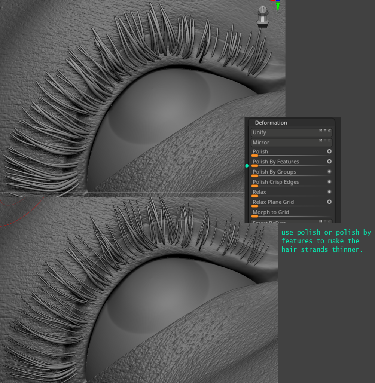The image size is (375, 383).
Task: Click the red X-axis marker of the gizmo
Action: tap(271, 1)
